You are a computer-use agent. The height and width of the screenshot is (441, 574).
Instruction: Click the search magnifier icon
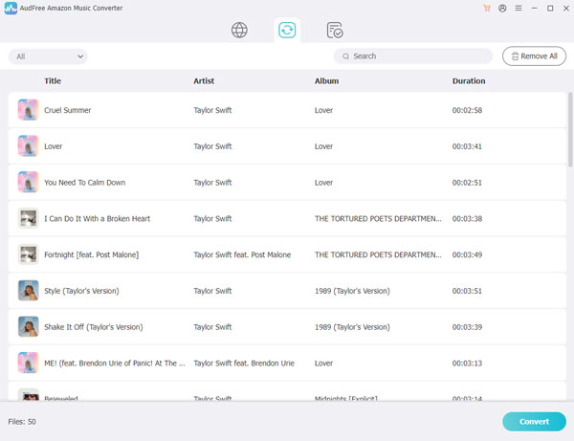coord(345,56)
